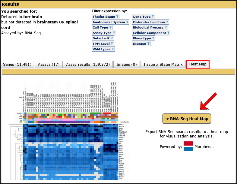
Task: Click the Theiler Stage filter funnel icon
Action: pyautogui.click(x=117, y=17)
